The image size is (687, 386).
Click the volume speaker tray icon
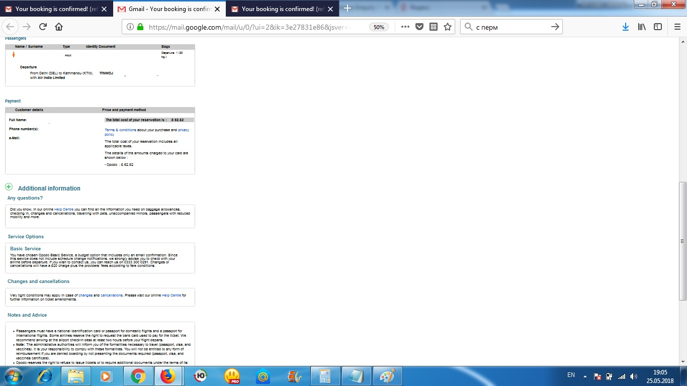pyautogui.click(x=634, y=376)
